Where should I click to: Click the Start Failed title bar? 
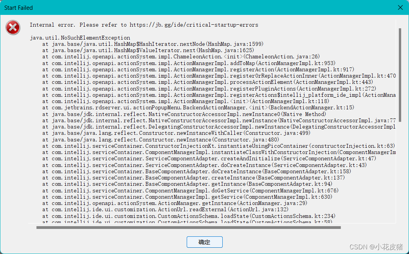(18, 7)
